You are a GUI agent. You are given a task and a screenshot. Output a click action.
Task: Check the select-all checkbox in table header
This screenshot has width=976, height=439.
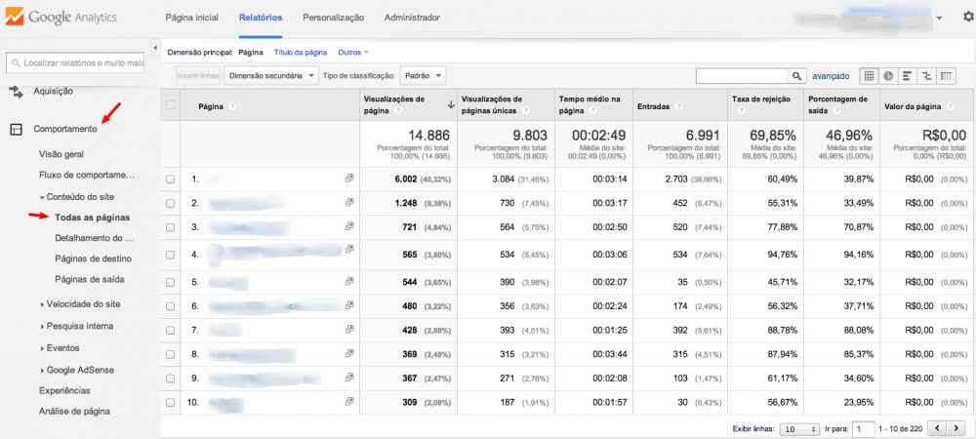[171, 105]
